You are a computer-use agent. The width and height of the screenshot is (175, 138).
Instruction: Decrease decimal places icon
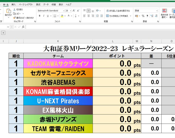point(156,16)
